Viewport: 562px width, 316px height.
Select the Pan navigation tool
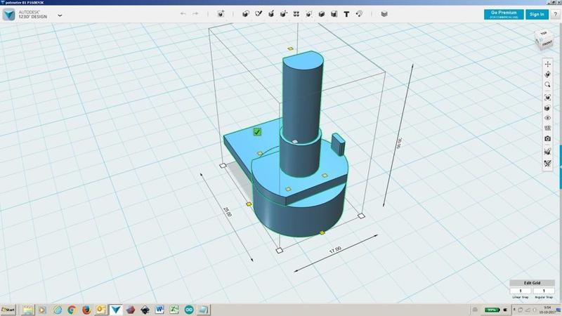coord(547,64)
